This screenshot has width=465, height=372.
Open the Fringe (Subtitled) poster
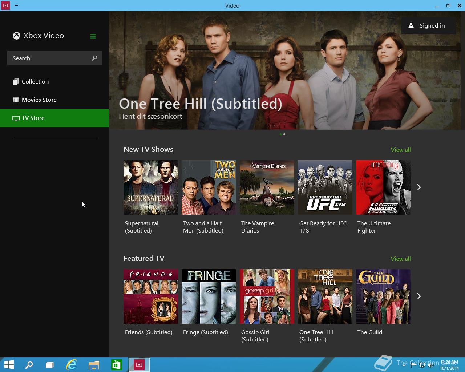tap(209, 296)
